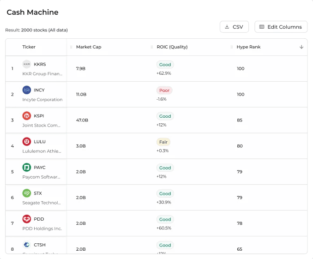Open the PAYC ticker link
Image resolution: width=313 pixels, height=259 pixels.
click(40, 167)
